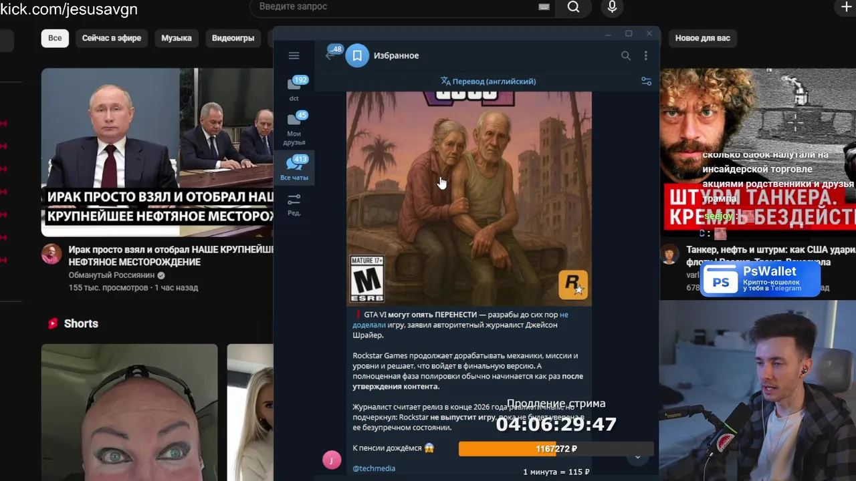Select the Все filter chip
856x481 pixels.
55,38
